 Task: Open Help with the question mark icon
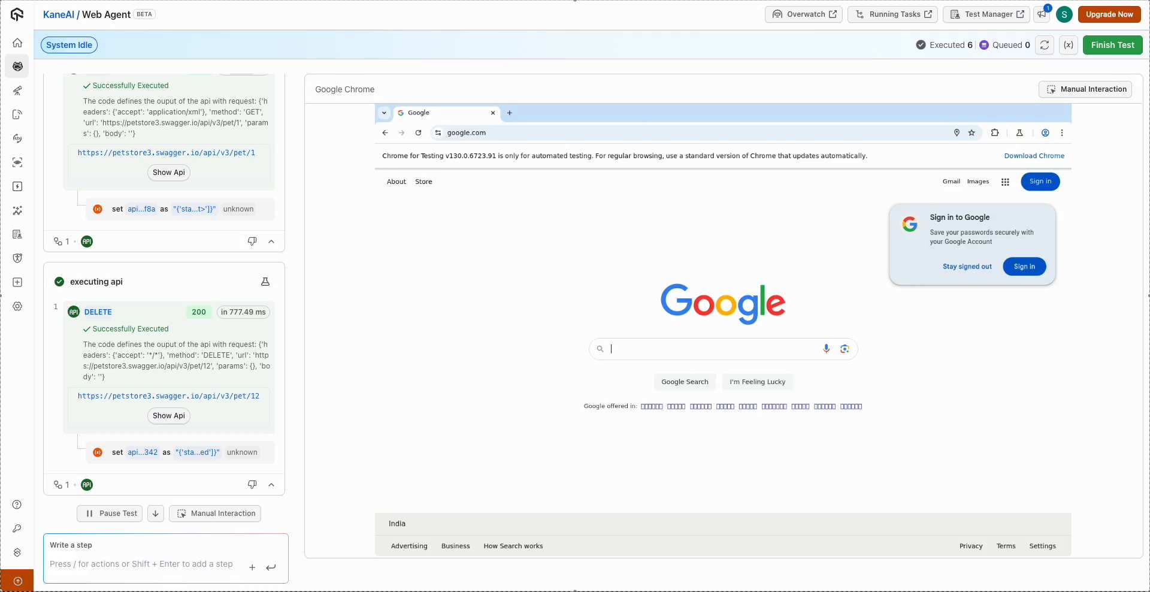(x=17, y=505)
